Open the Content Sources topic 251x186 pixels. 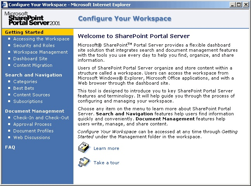(x=31, y=95)
